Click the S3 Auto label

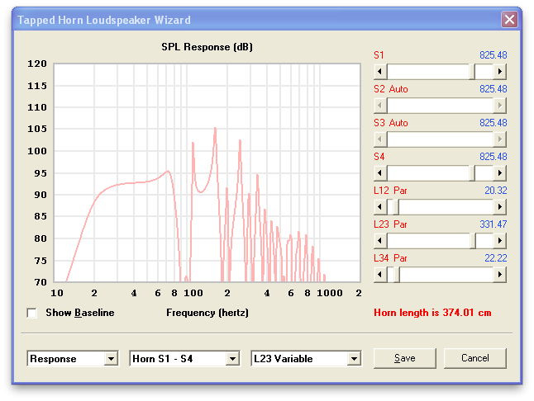coord(391,123)
